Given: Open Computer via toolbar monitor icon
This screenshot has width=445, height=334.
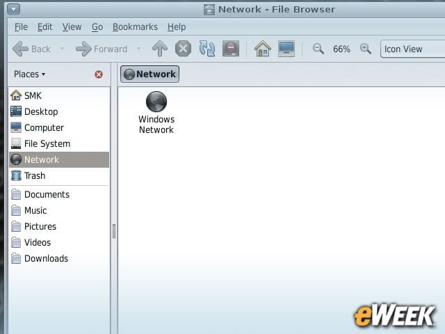Looking at the screenshot, I should tap(286, 49).
